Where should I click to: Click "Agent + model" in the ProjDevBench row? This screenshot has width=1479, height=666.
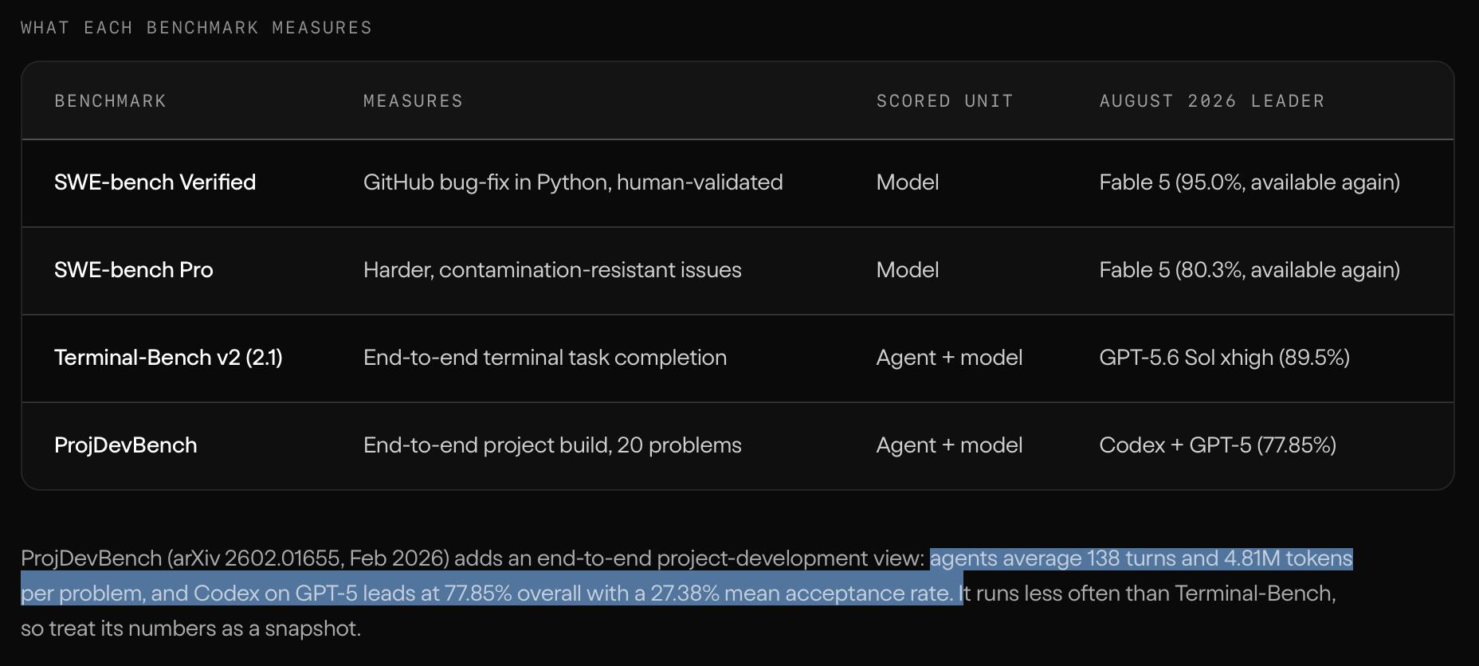949,445
